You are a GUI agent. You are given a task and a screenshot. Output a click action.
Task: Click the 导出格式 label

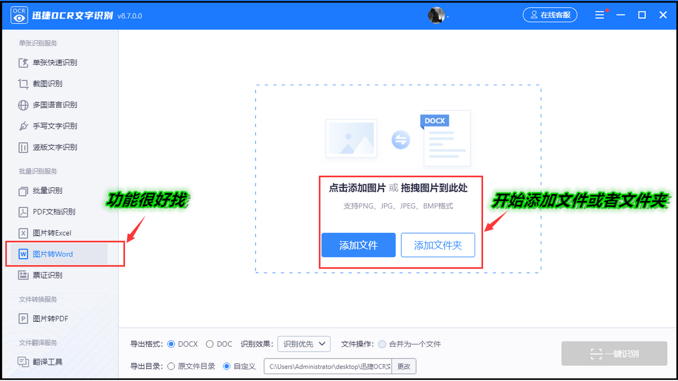[x=146, y=344]
